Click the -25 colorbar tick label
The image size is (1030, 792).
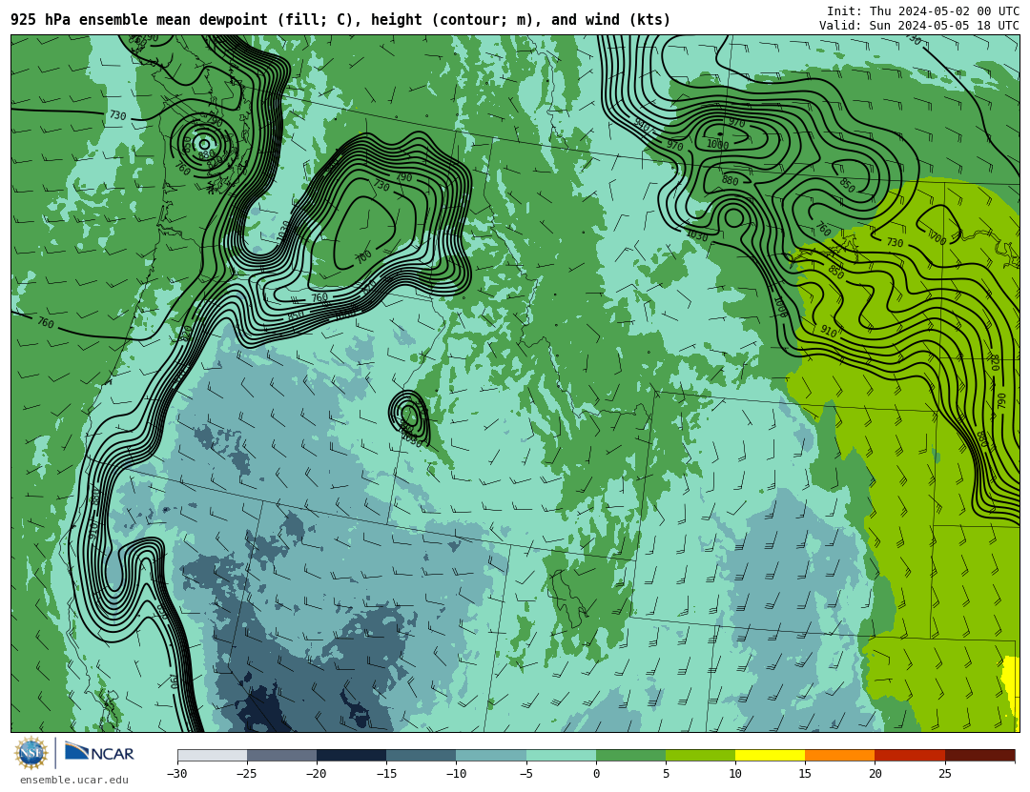[x=247, y=774]
